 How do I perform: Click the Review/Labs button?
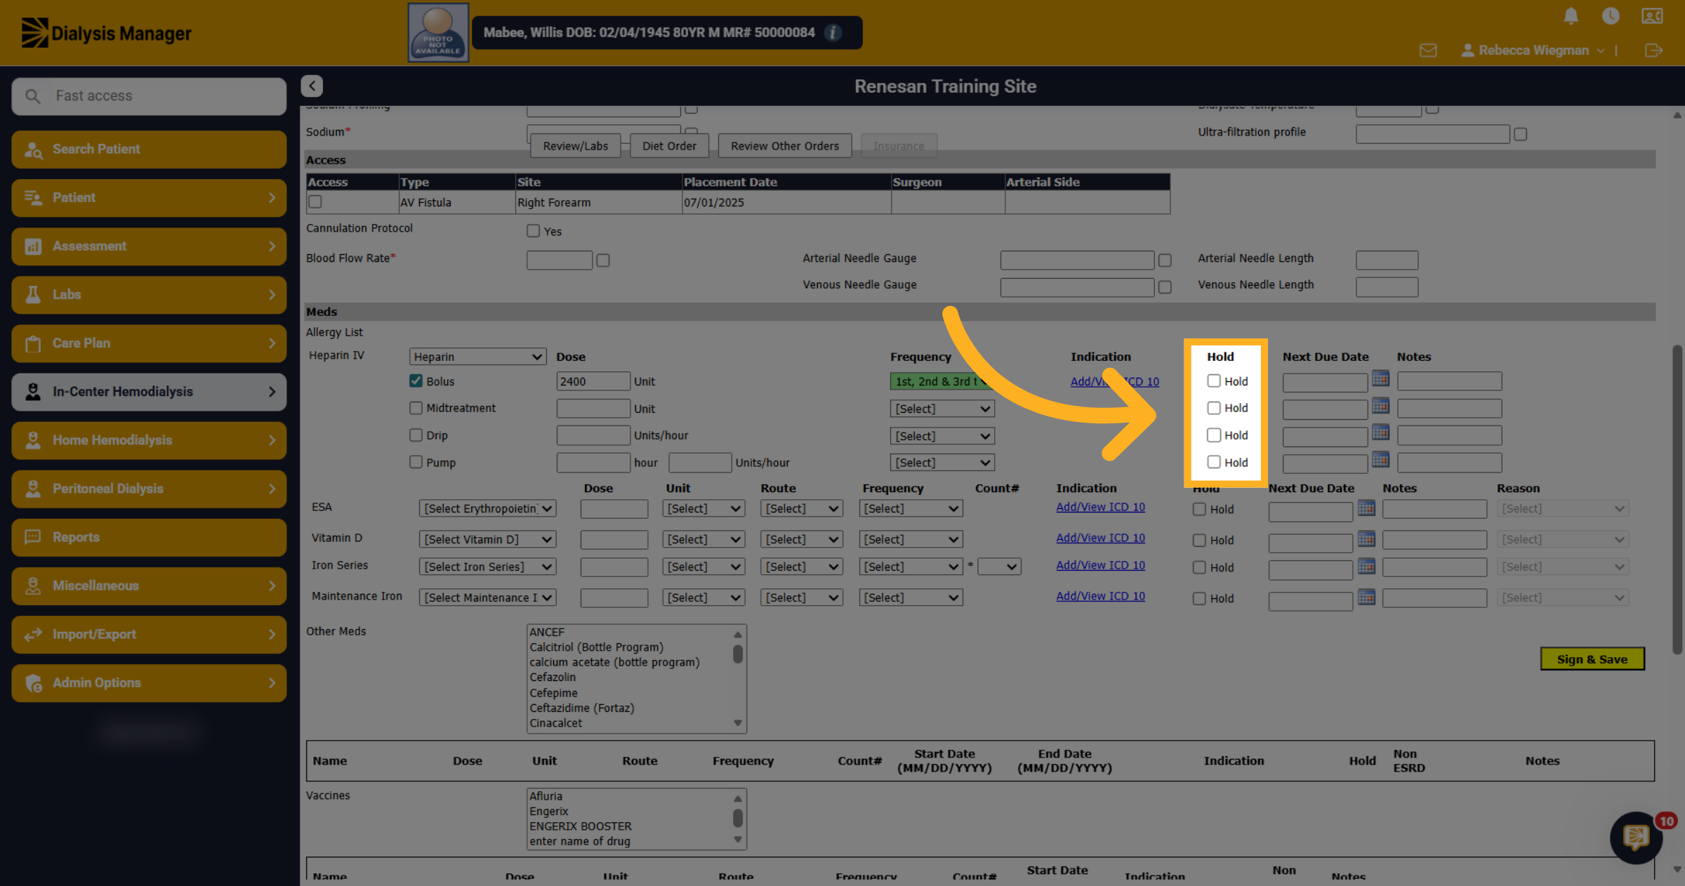576,146
